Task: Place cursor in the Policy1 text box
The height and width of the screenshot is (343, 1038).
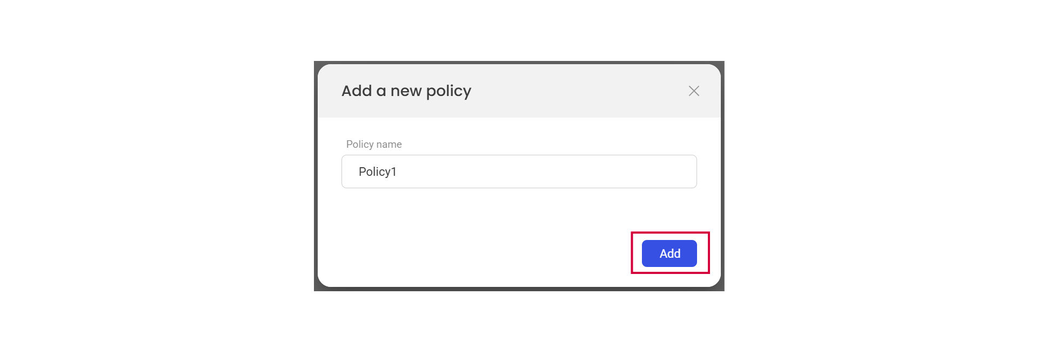Action: (519, 172)
